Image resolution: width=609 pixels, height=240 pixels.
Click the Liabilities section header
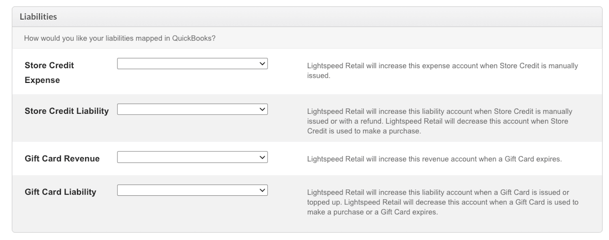tap(39, 17)
